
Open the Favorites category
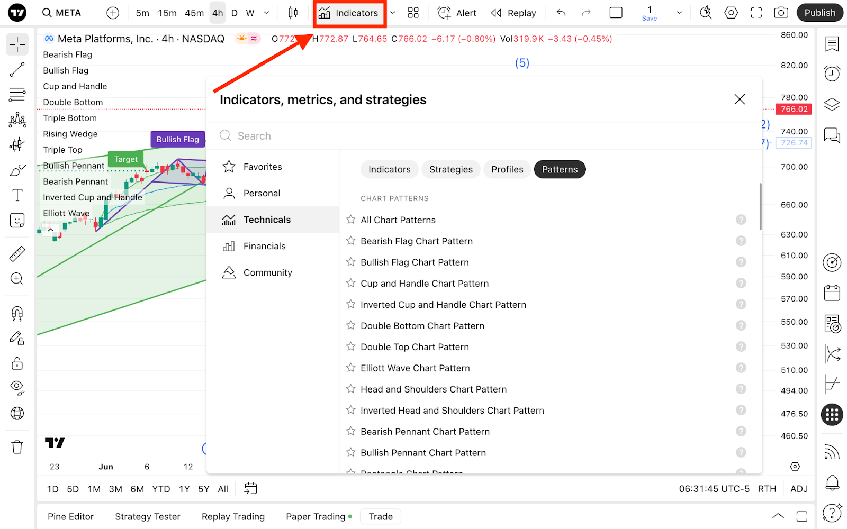click(273, 167)
